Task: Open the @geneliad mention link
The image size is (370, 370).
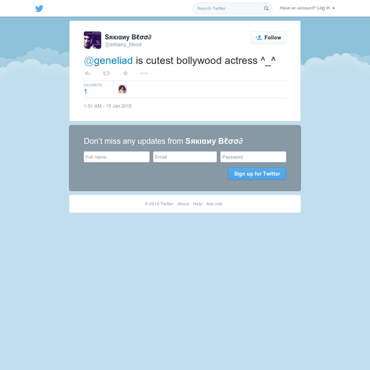Action: click(x=108, y=61)
